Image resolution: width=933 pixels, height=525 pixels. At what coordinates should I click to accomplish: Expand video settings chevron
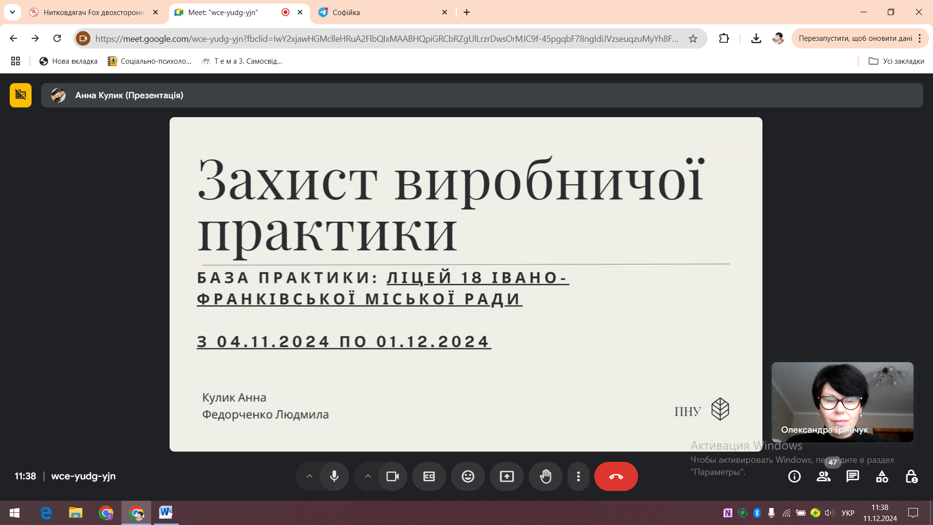[x=368, y=476]
